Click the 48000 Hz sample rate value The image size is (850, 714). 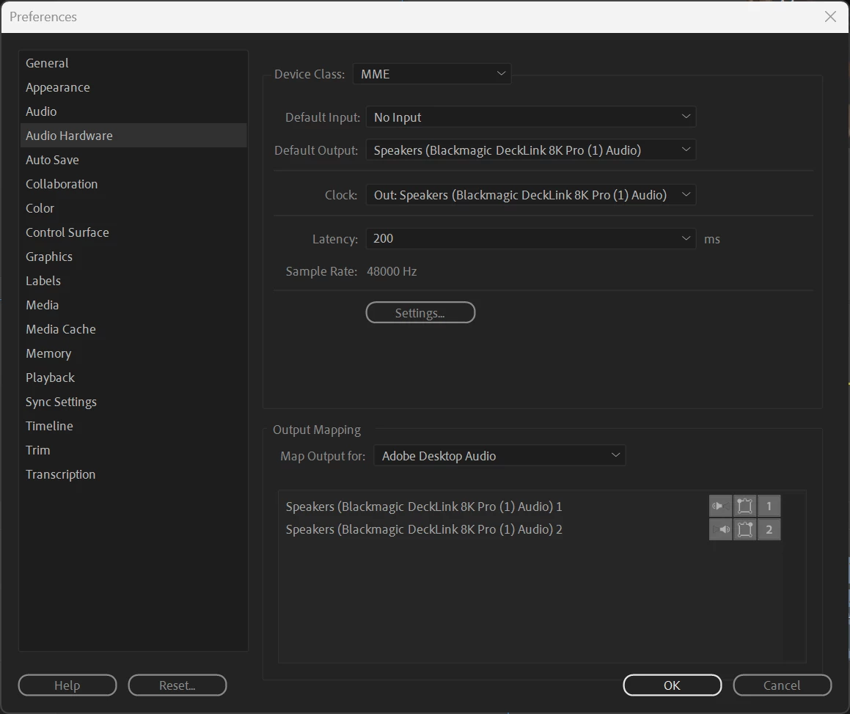tap(392, 271)
